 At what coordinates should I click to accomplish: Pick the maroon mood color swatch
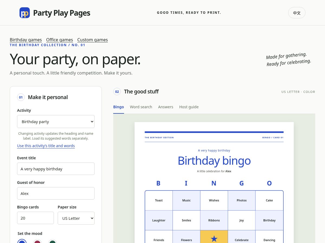37,241
